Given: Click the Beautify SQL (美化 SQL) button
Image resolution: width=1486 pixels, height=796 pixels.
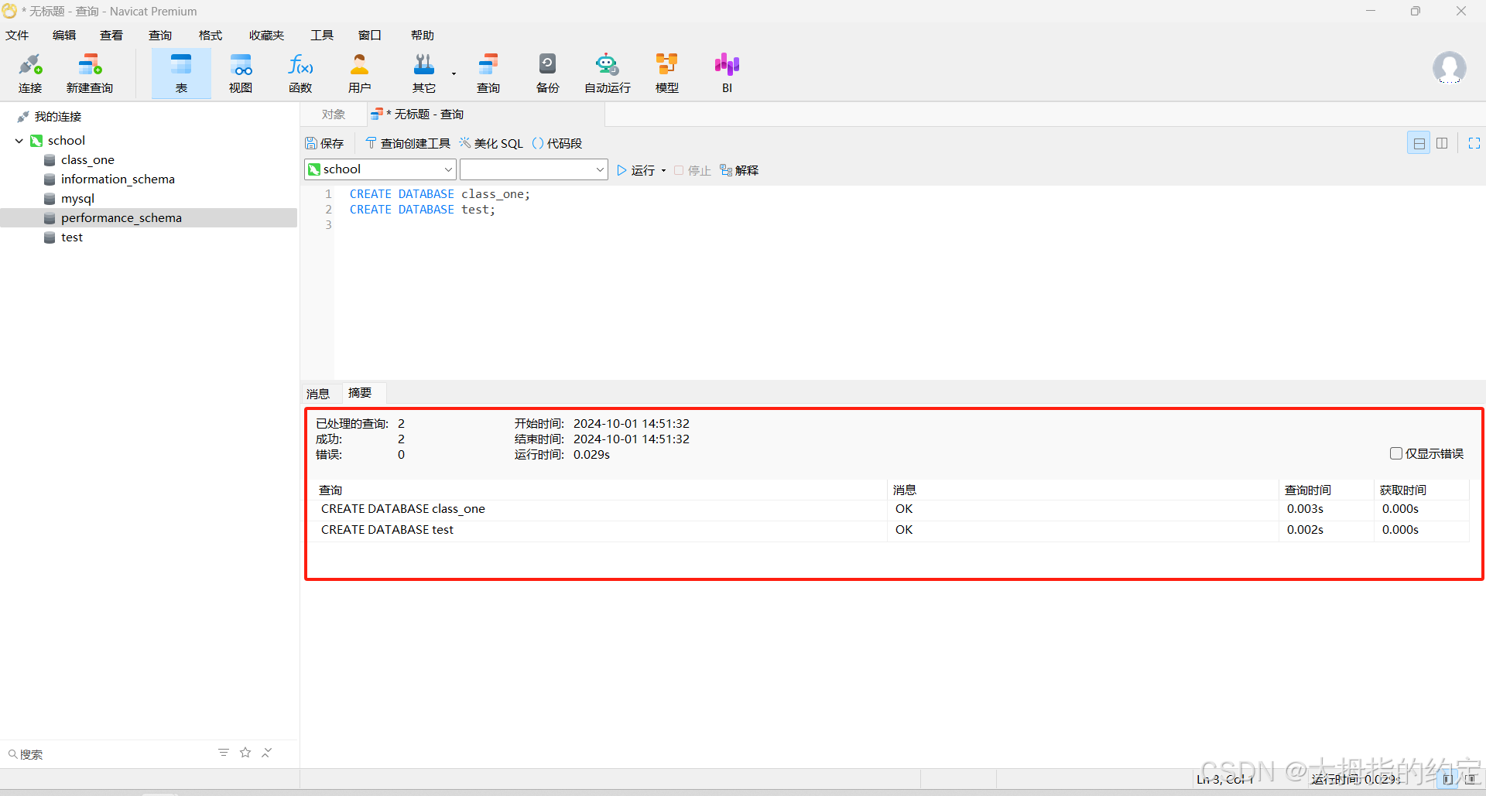Looking at the screenshot, I should [x=491, y=143].
